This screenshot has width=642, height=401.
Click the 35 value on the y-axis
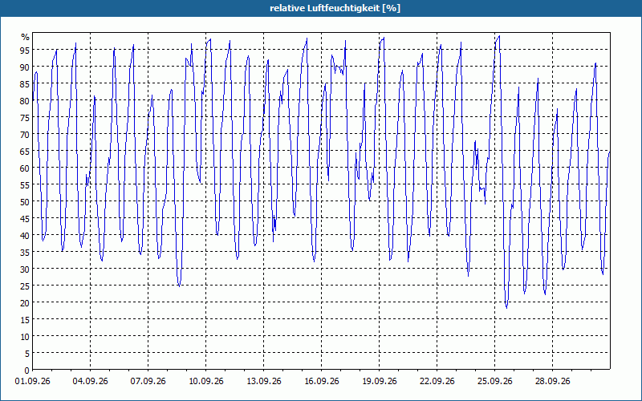click(25, 252)
